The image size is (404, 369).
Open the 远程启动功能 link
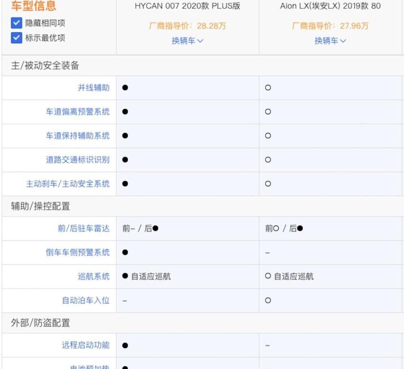coord(86,345)
